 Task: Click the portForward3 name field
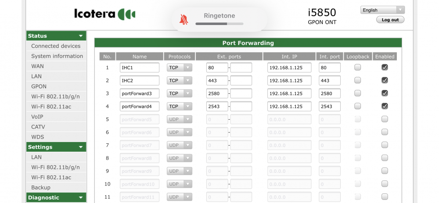click(x=140, y=93)
